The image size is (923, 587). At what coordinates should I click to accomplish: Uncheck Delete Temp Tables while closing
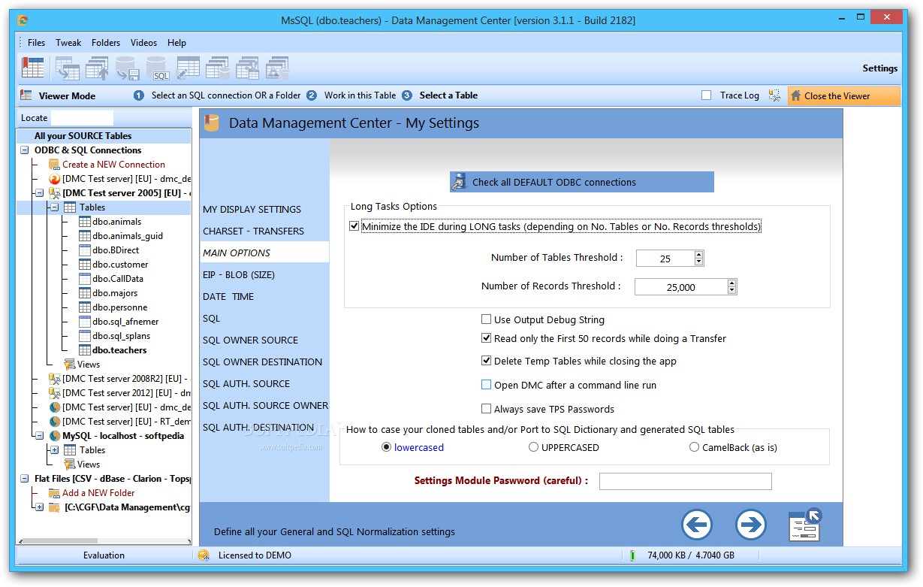click(487, 361)
